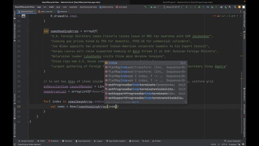Select 'index' Int completion suggestion
The height and width of the screenshot is (146, 259).
(x=146, y=63)
